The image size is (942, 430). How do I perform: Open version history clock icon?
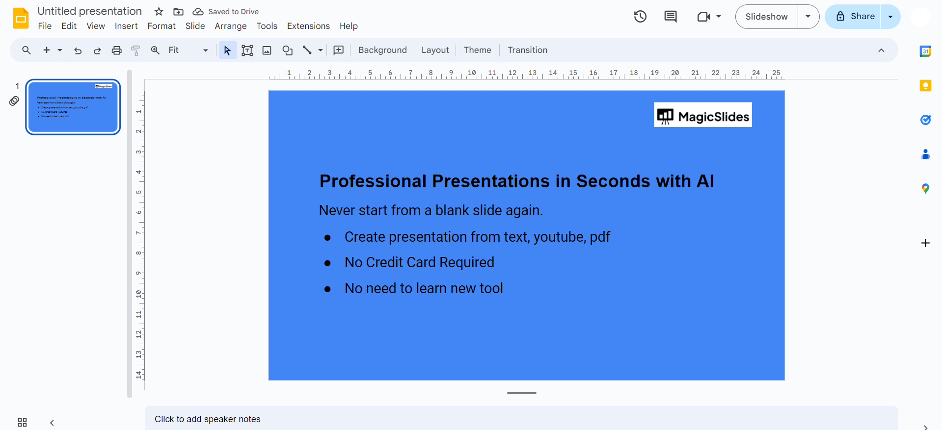coord(640,17)
